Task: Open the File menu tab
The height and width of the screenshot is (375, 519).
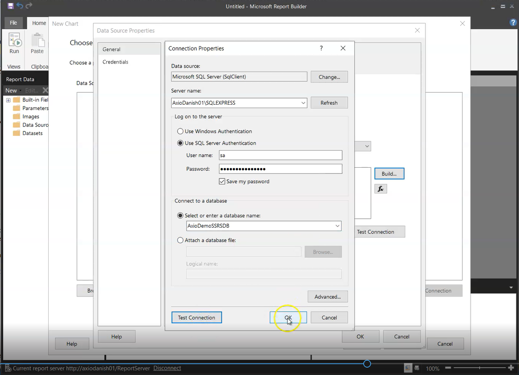Action: (13, 23)
